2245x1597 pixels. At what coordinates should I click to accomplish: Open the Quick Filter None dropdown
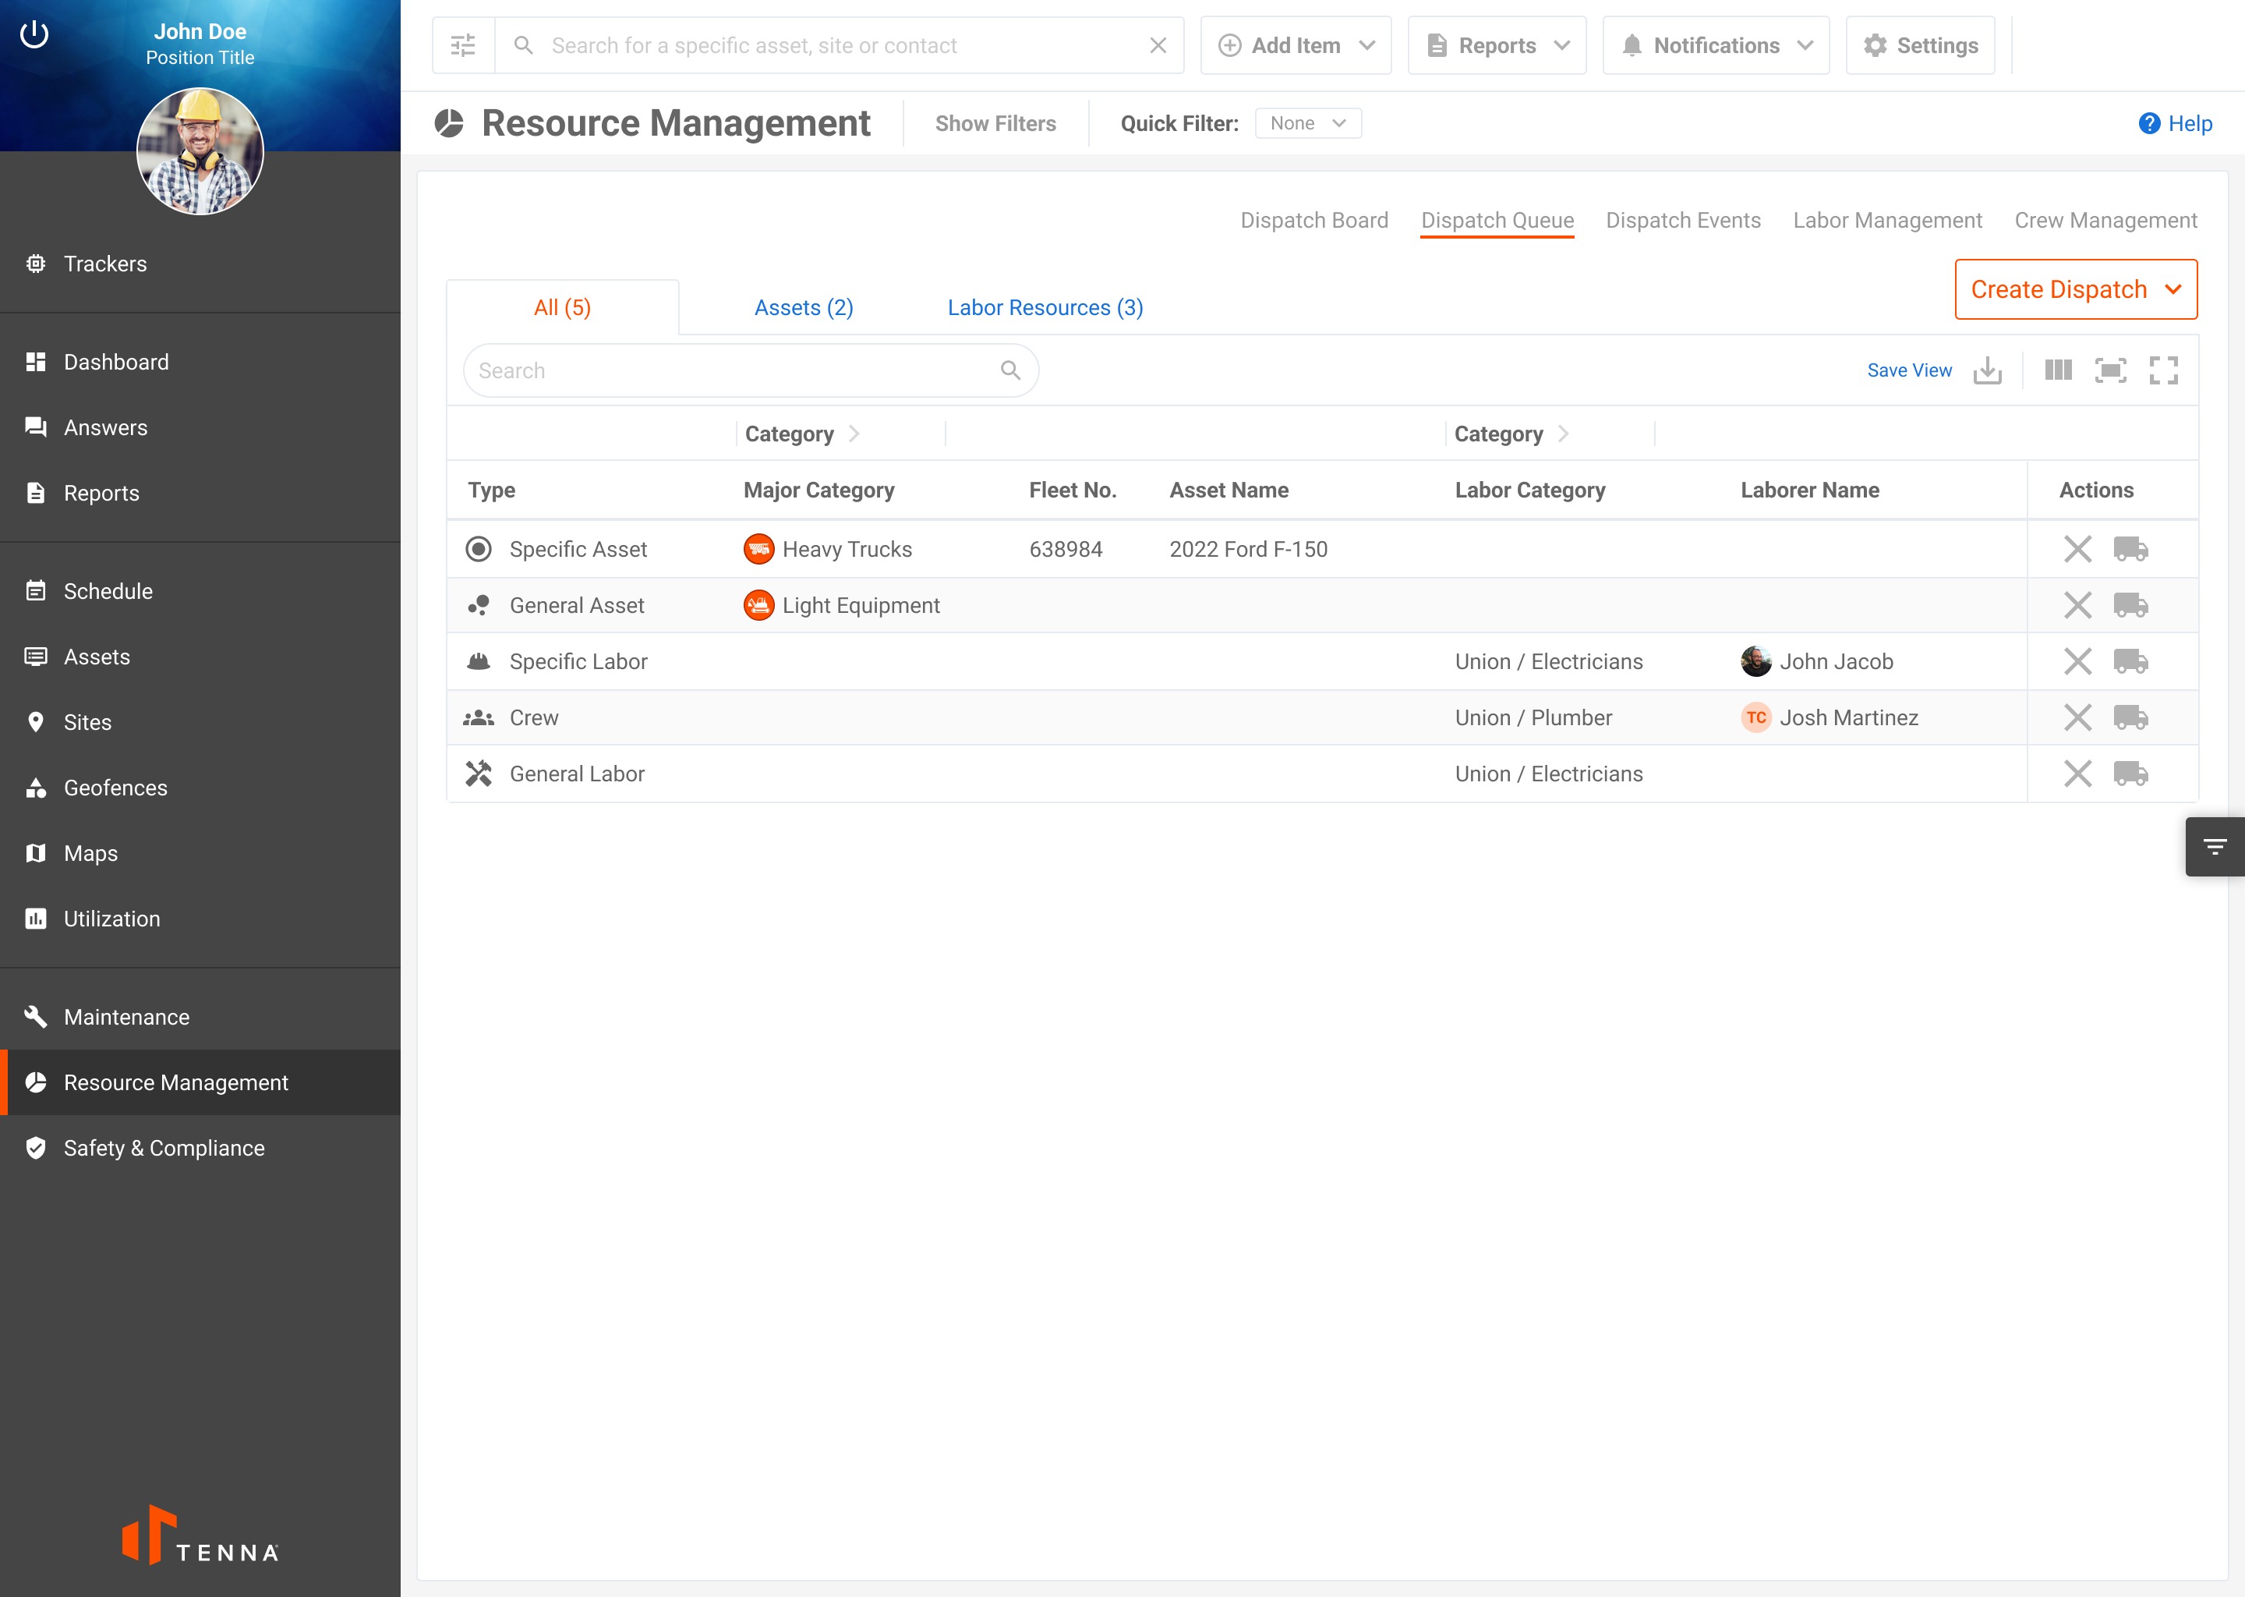[x=1308, y=123]
